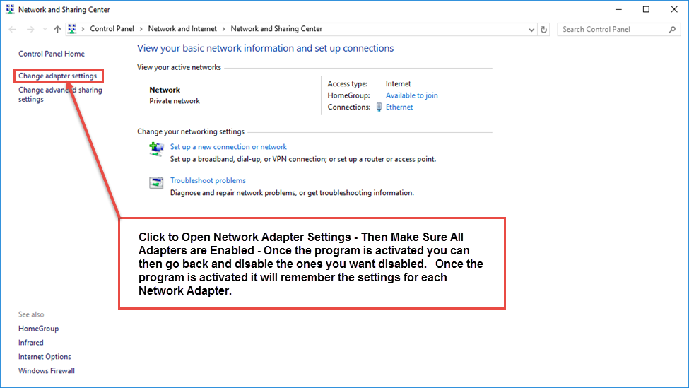Viewport: 689px width, 388px height.
Task: Click the window title bar network icon
Action: click(10, 9)
